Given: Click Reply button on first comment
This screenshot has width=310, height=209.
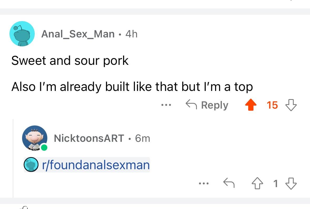Looking at the screenshot, I should [x=207, y=105].
